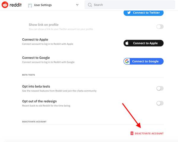The image size is (178, 142).
Task: Toggle Show link on profile switch
Action: coord(160,27)
